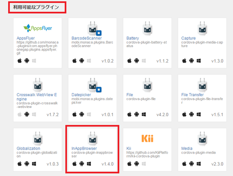The image size is (233, 176).
Task: Click version v1.0.3 on Globalization card
Action: (x=52, y=164)
